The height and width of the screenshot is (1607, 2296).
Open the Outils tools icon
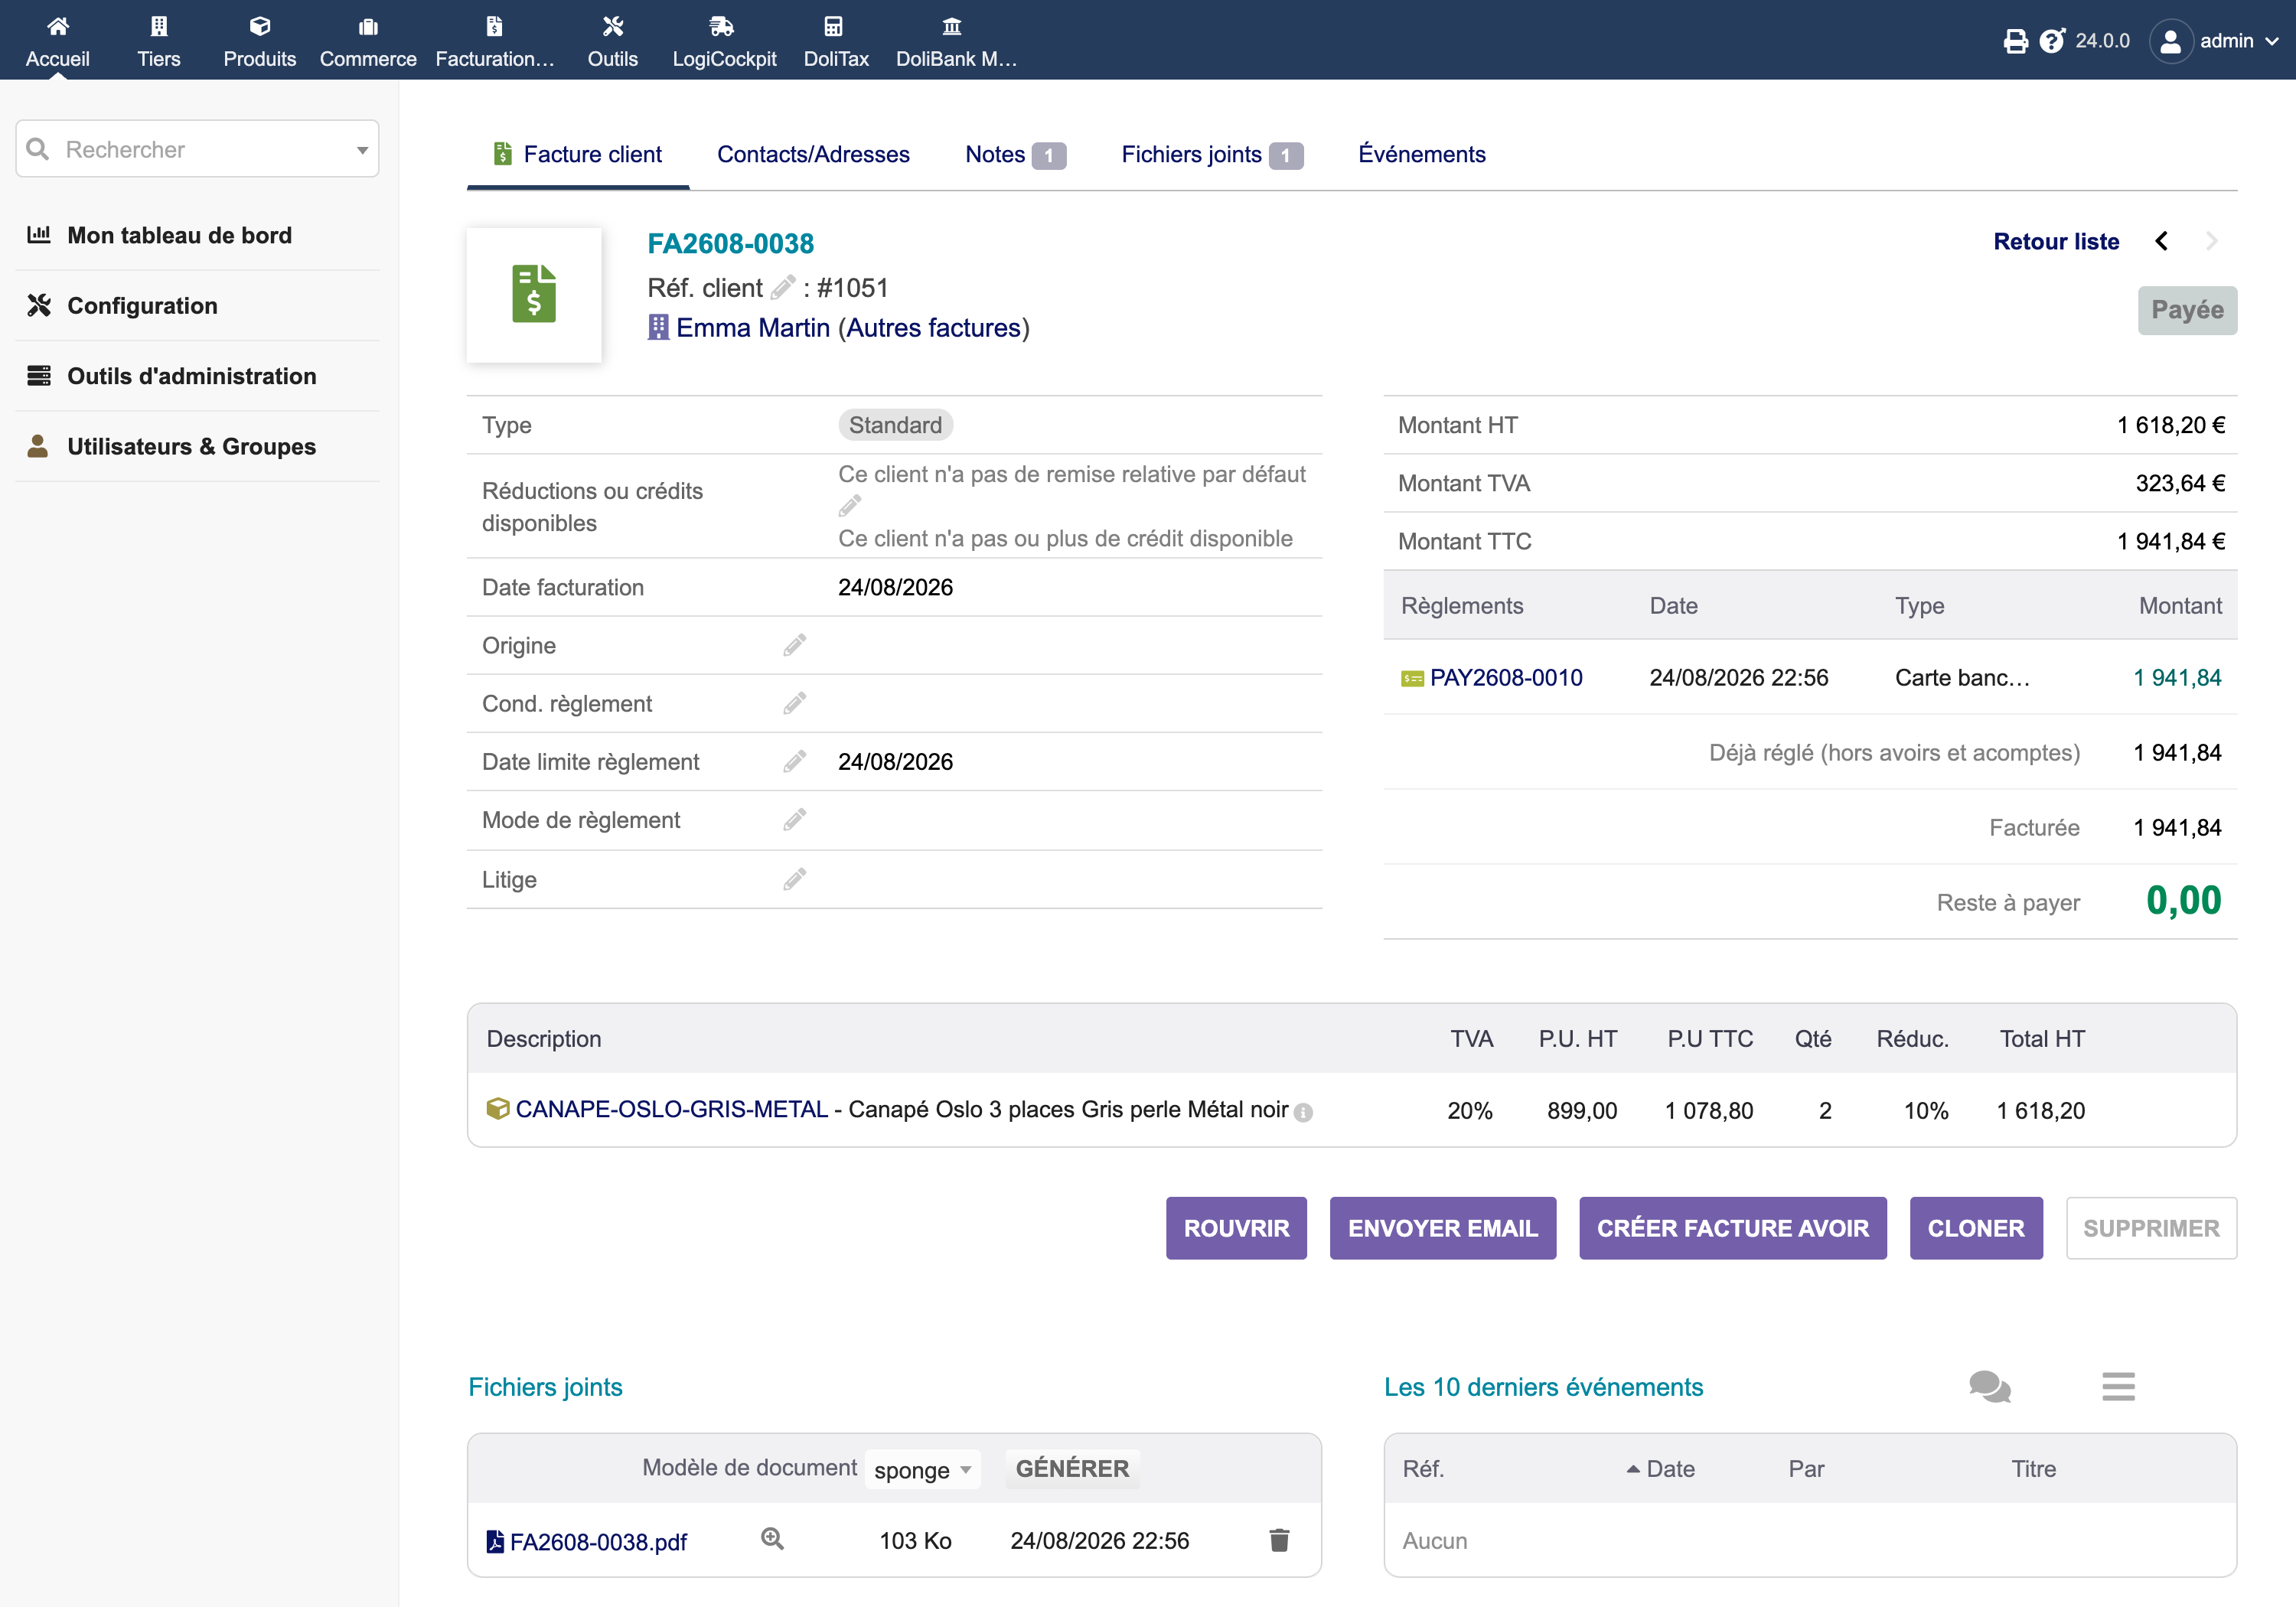tap(613, 26)
